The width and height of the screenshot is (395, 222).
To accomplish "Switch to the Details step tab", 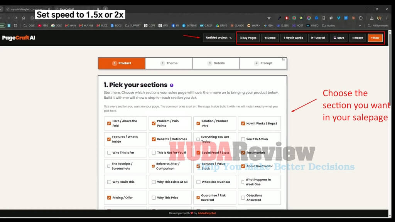I will (216, 64).
